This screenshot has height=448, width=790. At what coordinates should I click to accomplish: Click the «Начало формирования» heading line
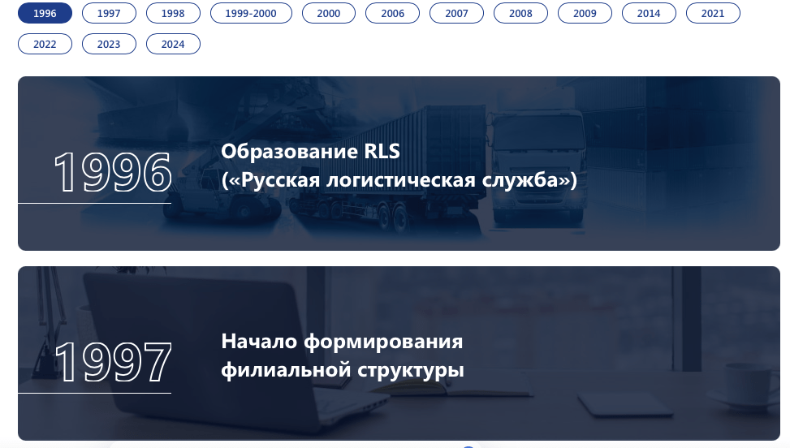pyautogui.click(x=342, y=342)
